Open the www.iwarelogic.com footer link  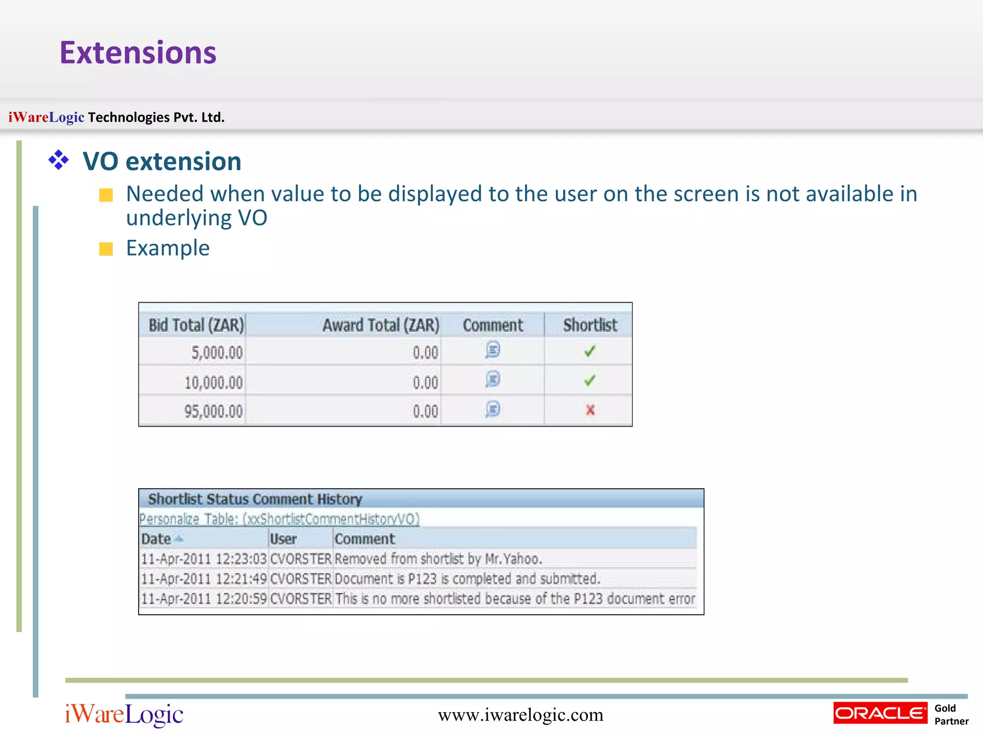point(520,715)
